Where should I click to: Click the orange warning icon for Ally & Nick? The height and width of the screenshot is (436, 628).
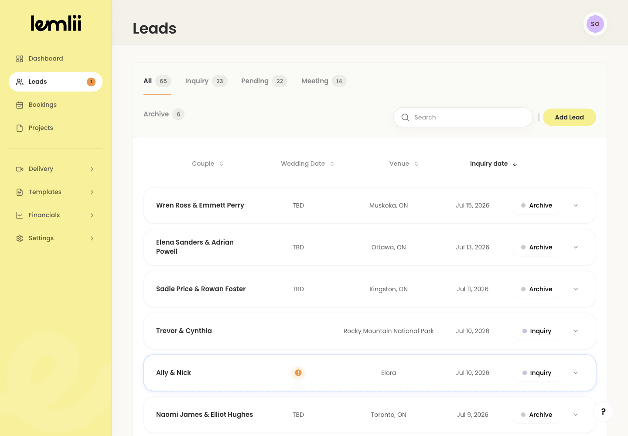(x=298, y=373)
